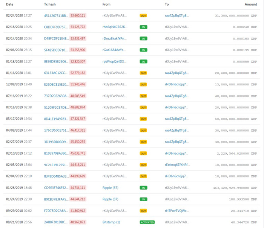Viewport: 264px width, 228px height.
Task: Open transaction hash D48FCDF21E48...
Action: (x=56, y=38)
